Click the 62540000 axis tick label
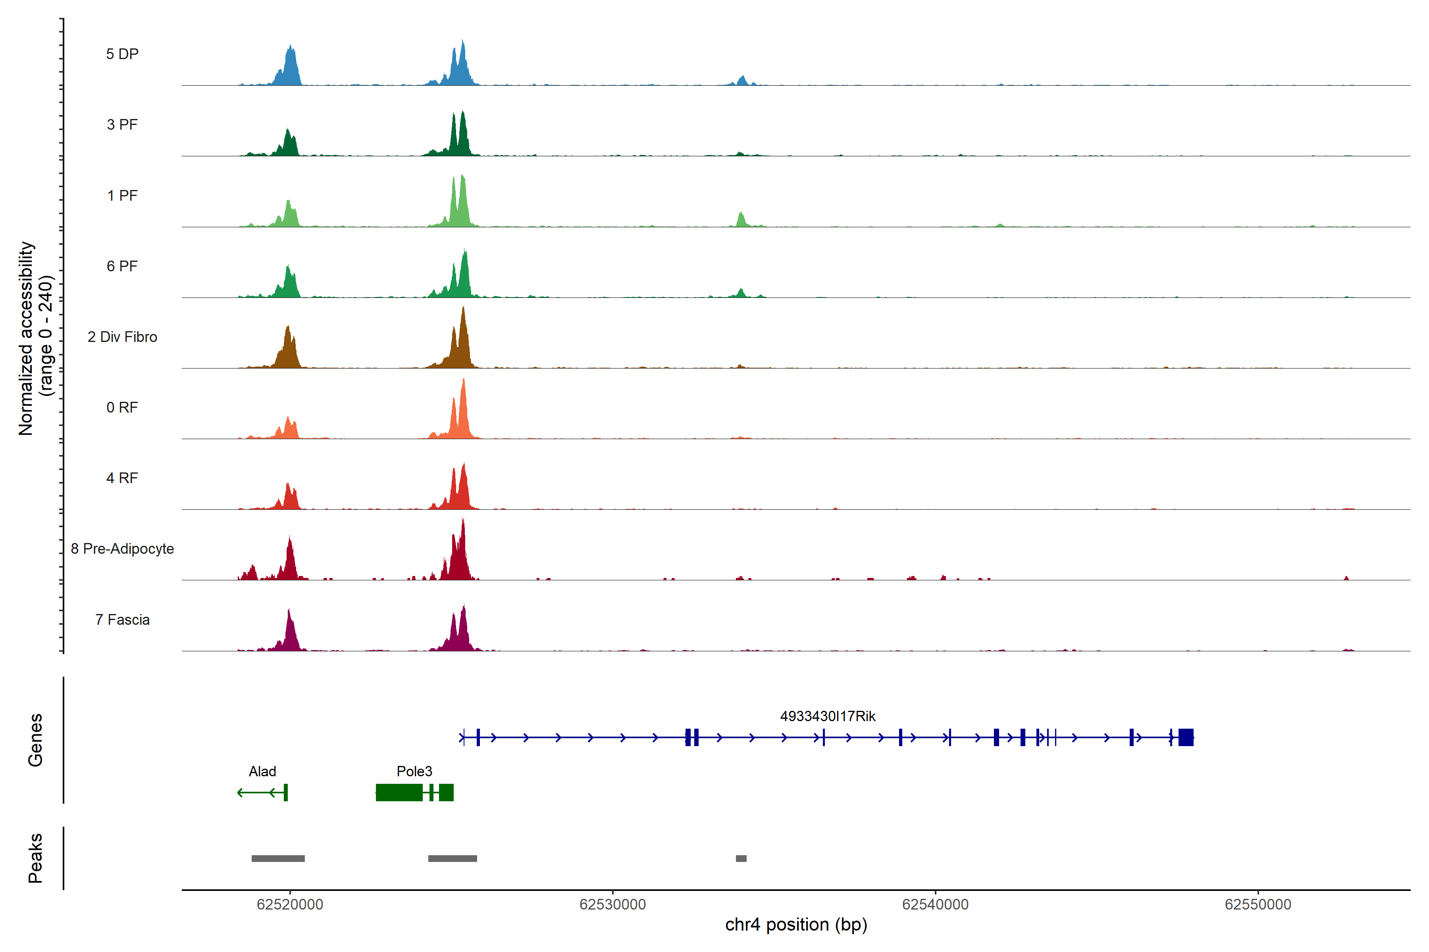 935,905
